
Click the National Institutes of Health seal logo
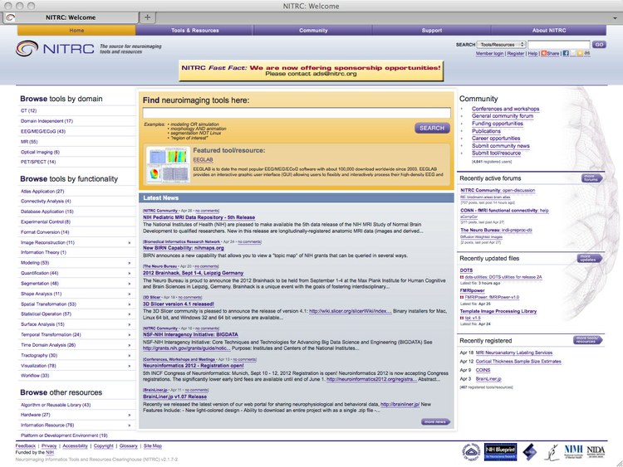coord(472,451)
